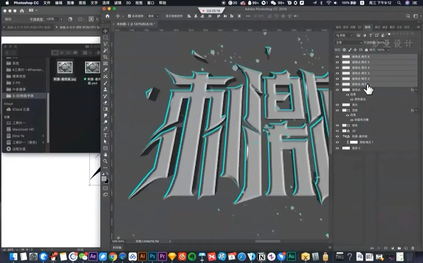
Task: Select the Move tool
Action: (105, 31)
